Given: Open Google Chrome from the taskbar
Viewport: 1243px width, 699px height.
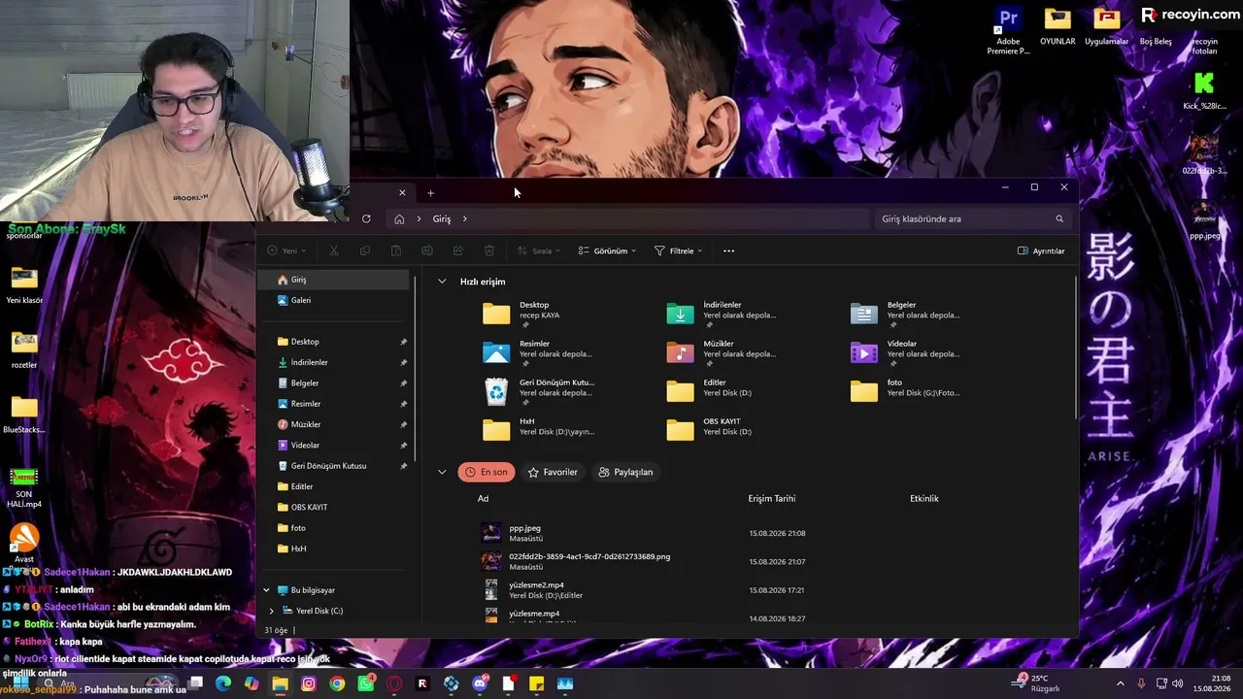Looking at the screenshot, I should click(x=337, y=683).
